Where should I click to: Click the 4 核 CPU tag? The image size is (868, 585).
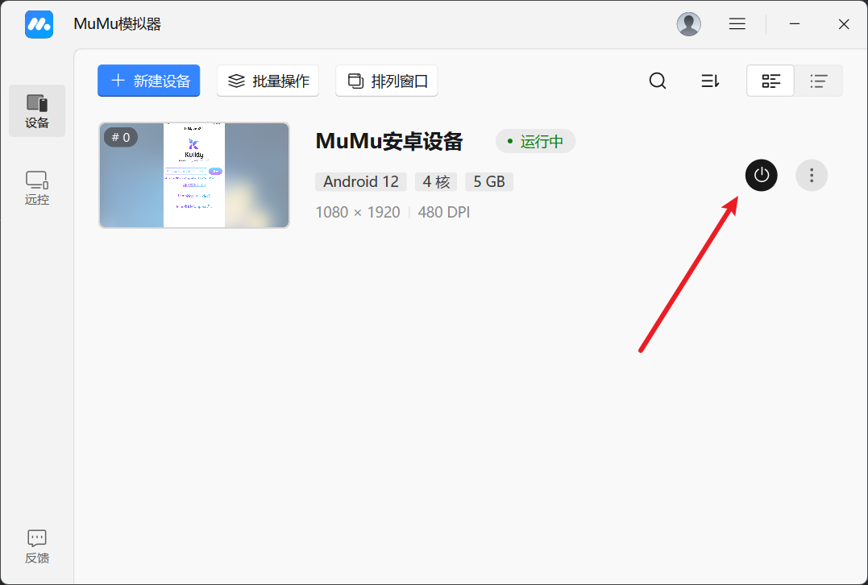pyautogui.click(x=436, y=181)
